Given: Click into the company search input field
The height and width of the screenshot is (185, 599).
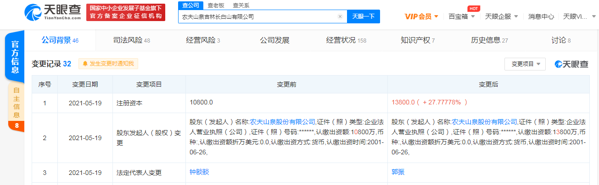Looking at the screenshot, I should tap(257, 16).
